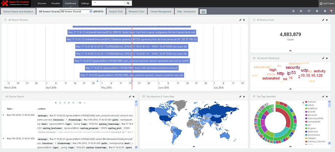Edit the Top Attackers 5 Years Map panel
Screen dimensions: 335x152
(240, 96)
